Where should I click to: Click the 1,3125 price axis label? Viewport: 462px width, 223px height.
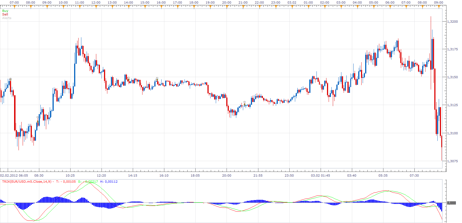tap(452, 105)
